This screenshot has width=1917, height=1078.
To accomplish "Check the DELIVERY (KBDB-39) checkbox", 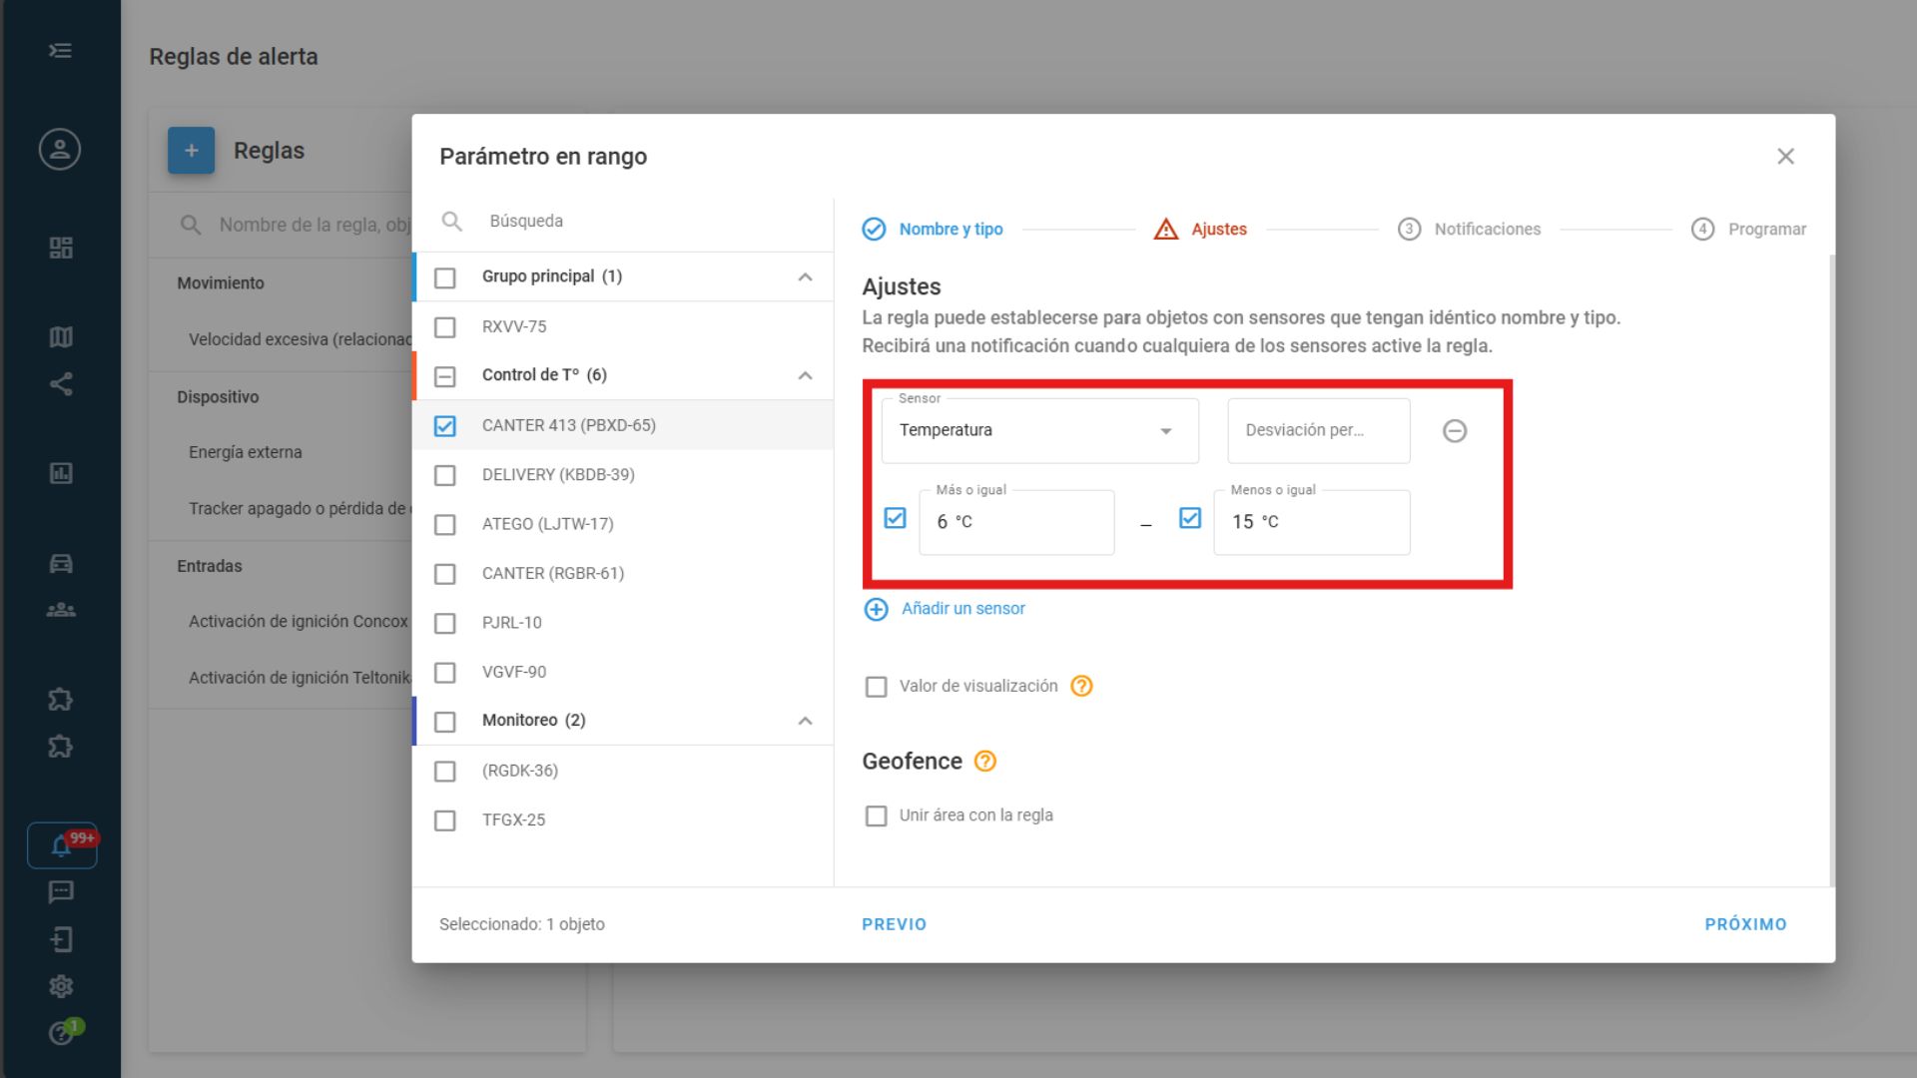I will (445, 475).
